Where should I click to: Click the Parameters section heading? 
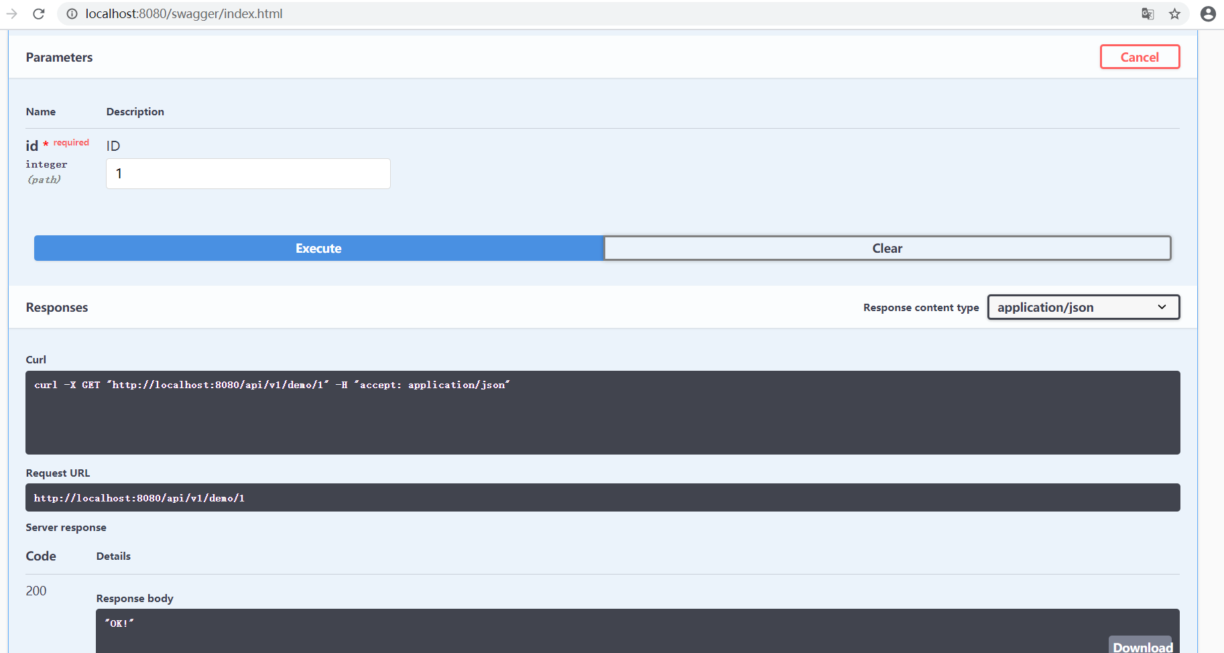tap(59, 57)
